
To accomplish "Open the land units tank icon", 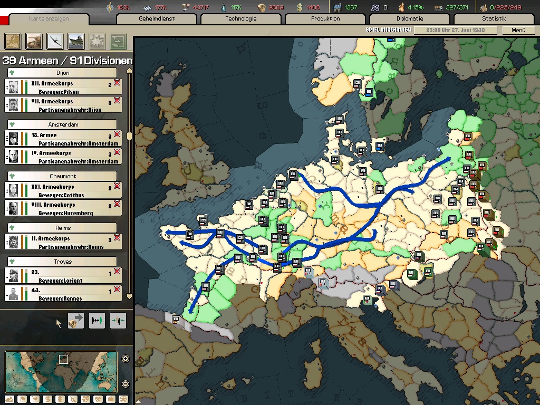I will (34, 41).
